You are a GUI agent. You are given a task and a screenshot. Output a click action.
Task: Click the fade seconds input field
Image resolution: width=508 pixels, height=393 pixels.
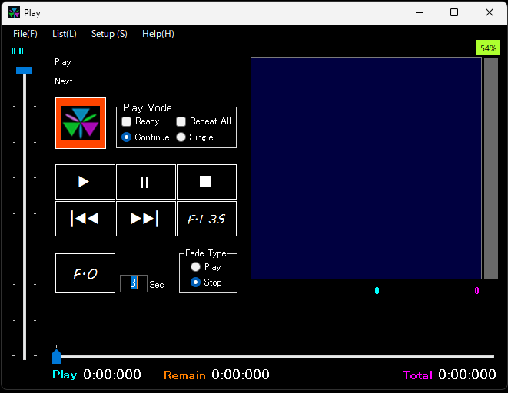click(134, 283)
